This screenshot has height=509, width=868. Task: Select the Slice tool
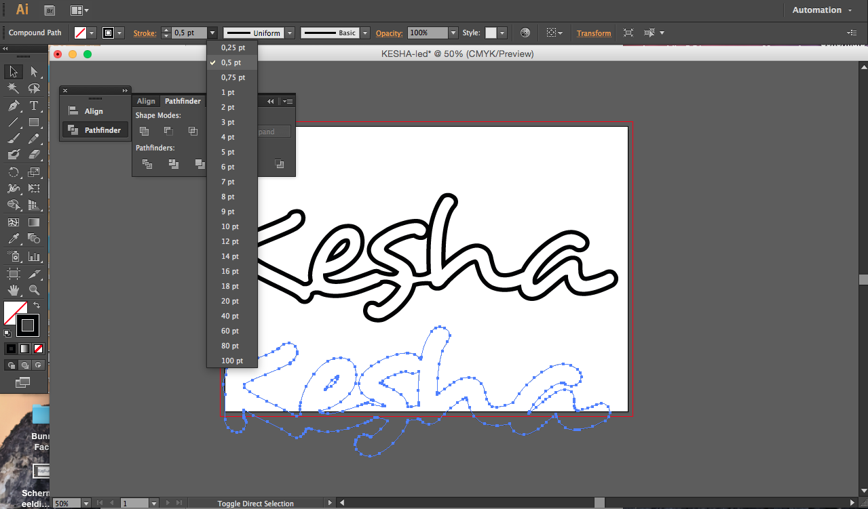tap(34, 274)
